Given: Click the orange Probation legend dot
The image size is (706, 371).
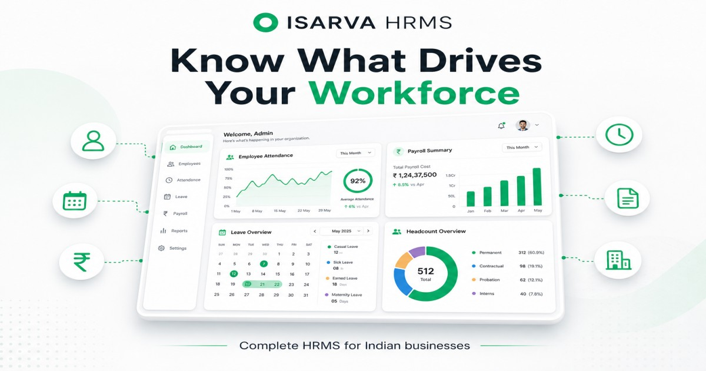Looking at the screenshot, I should [473, 280].
